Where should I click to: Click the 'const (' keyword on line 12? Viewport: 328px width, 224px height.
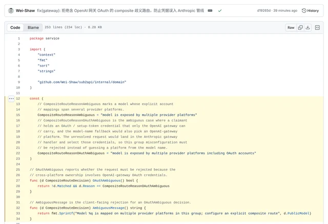tap(36, 98)
